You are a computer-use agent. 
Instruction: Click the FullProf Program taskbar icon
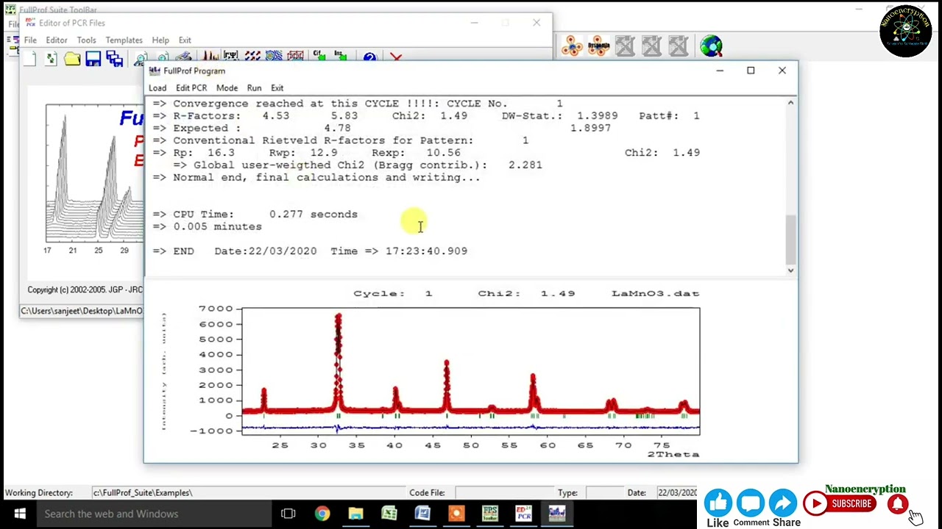[x=557, y=514]
